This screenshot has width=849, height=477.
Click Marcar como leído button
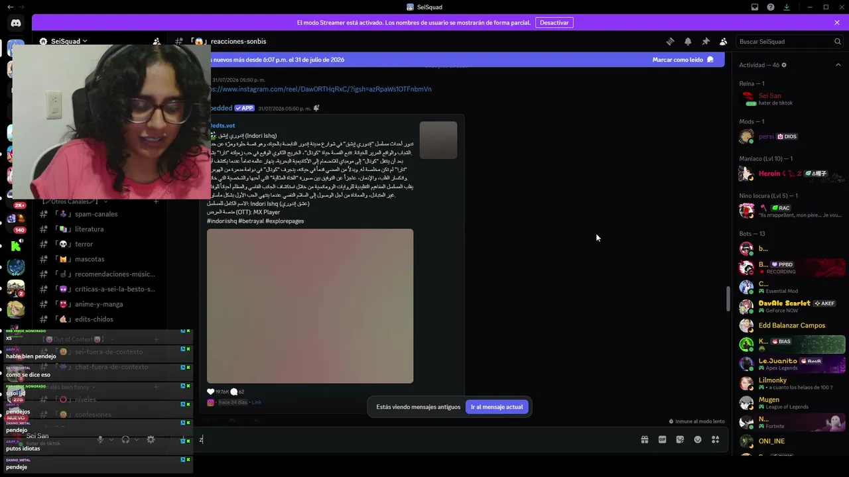(x=683, y=60)
